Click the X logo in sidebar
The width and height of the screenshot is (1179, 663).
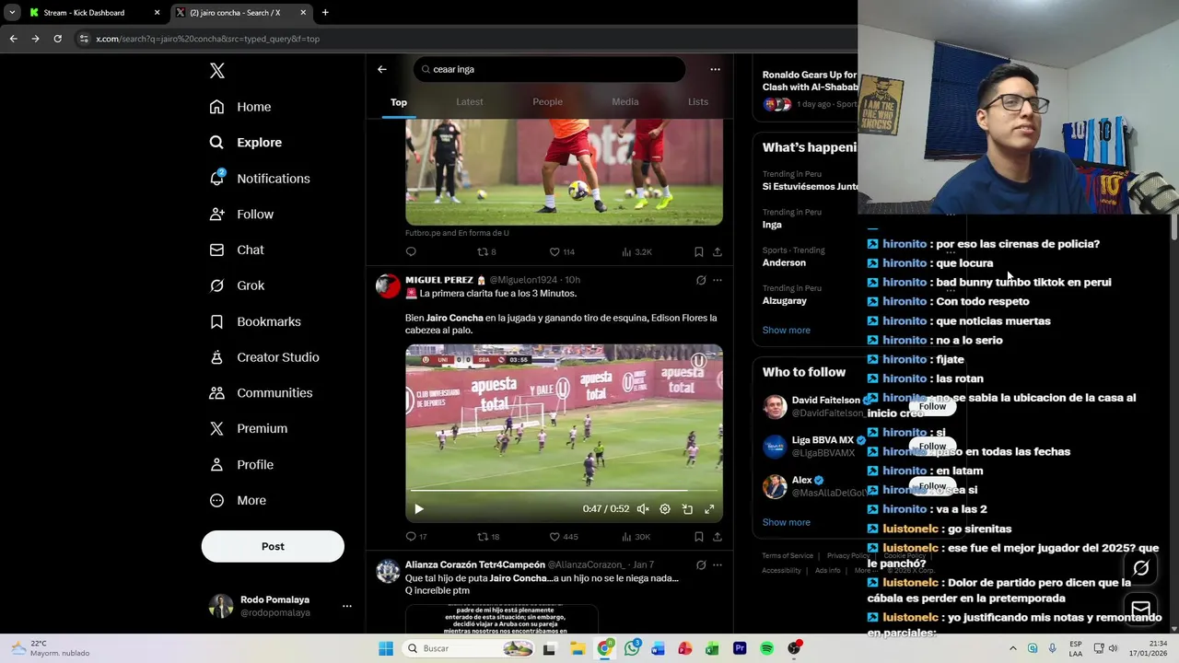pyautogui.click(x=216, y=71)
